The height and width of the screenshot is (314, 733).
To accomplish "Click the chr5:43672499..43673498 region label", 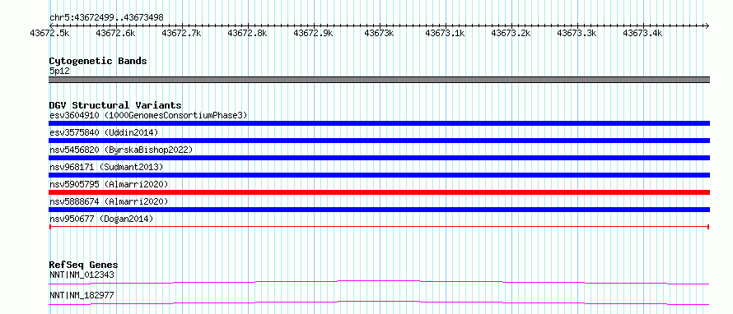I will [106, 18].
